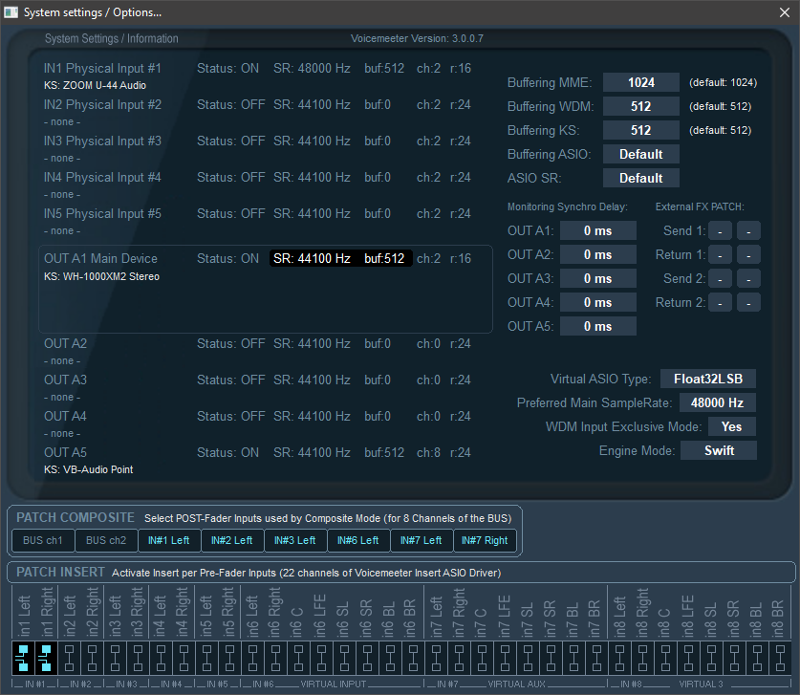
Task: Activate the in6 LFE insert icon
Action: tap(319, 657)
